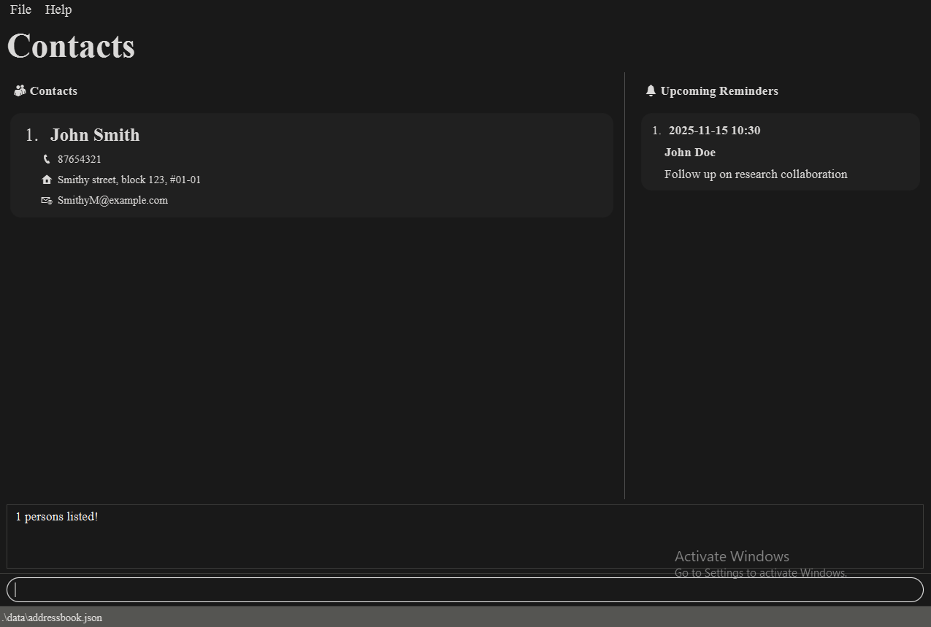Open the File menu
931x627 pixels.
(20, 9)
